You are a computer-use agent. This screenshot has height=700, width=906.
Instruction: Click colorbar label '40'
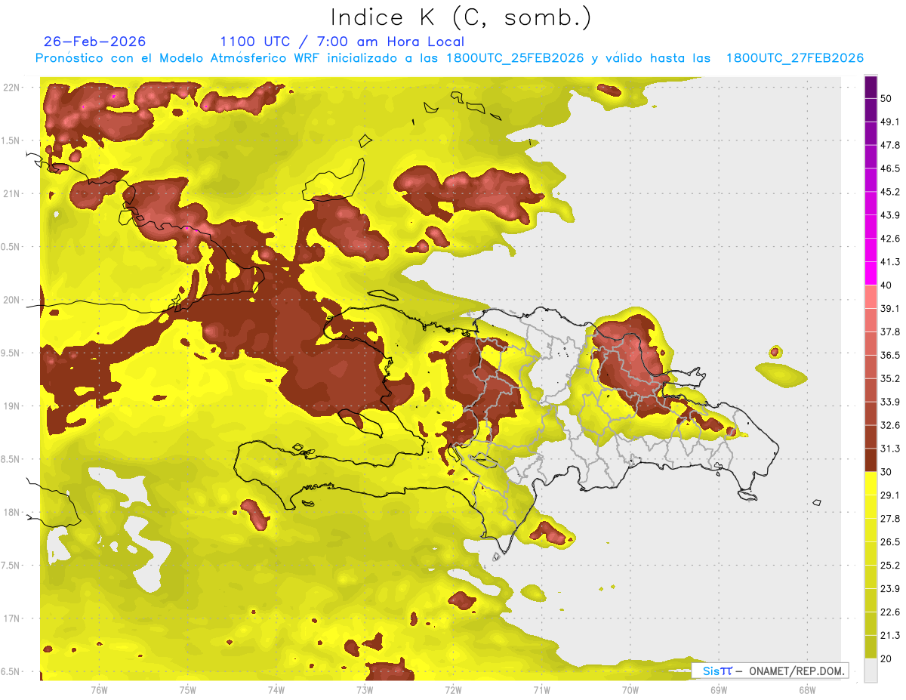[886, 285]
